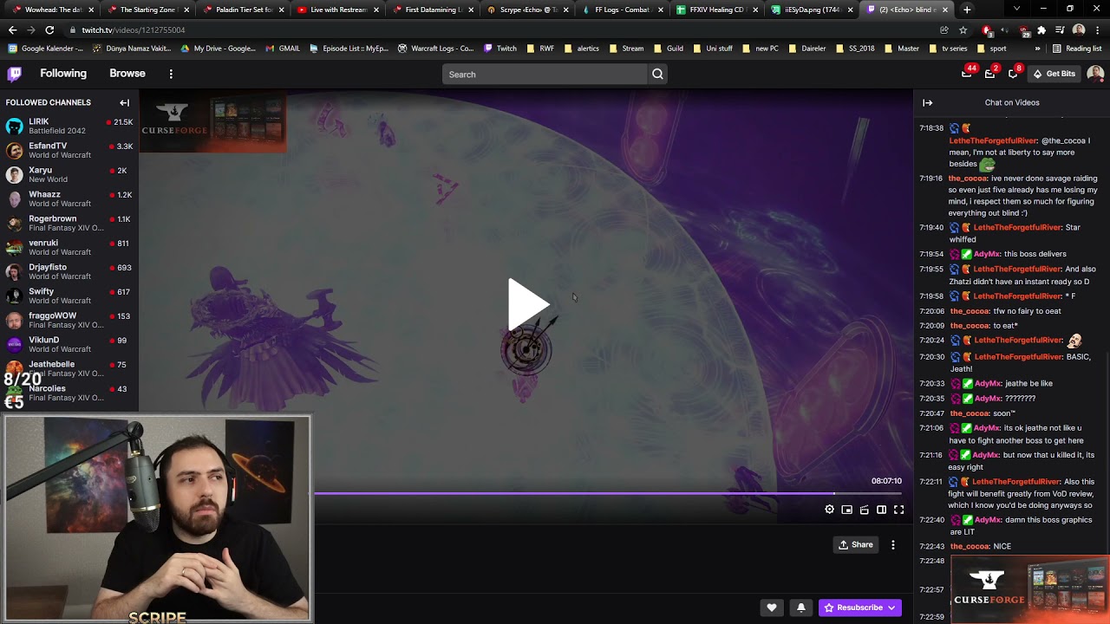The width and height of the screenshot is (1110, 624).
Task: Open the Uni stuff bookmark folder
Action: click(x=713, y=49)
